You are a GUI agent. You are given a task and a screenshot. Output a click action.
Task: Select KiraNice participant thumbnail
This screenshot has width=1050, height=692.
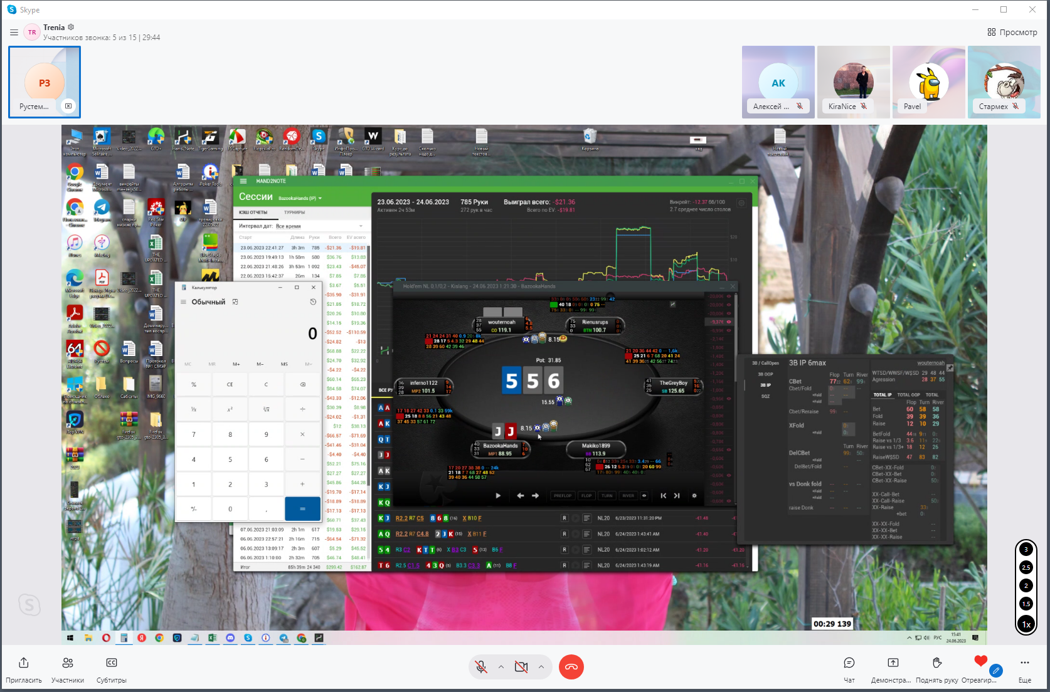click(854, 81)
